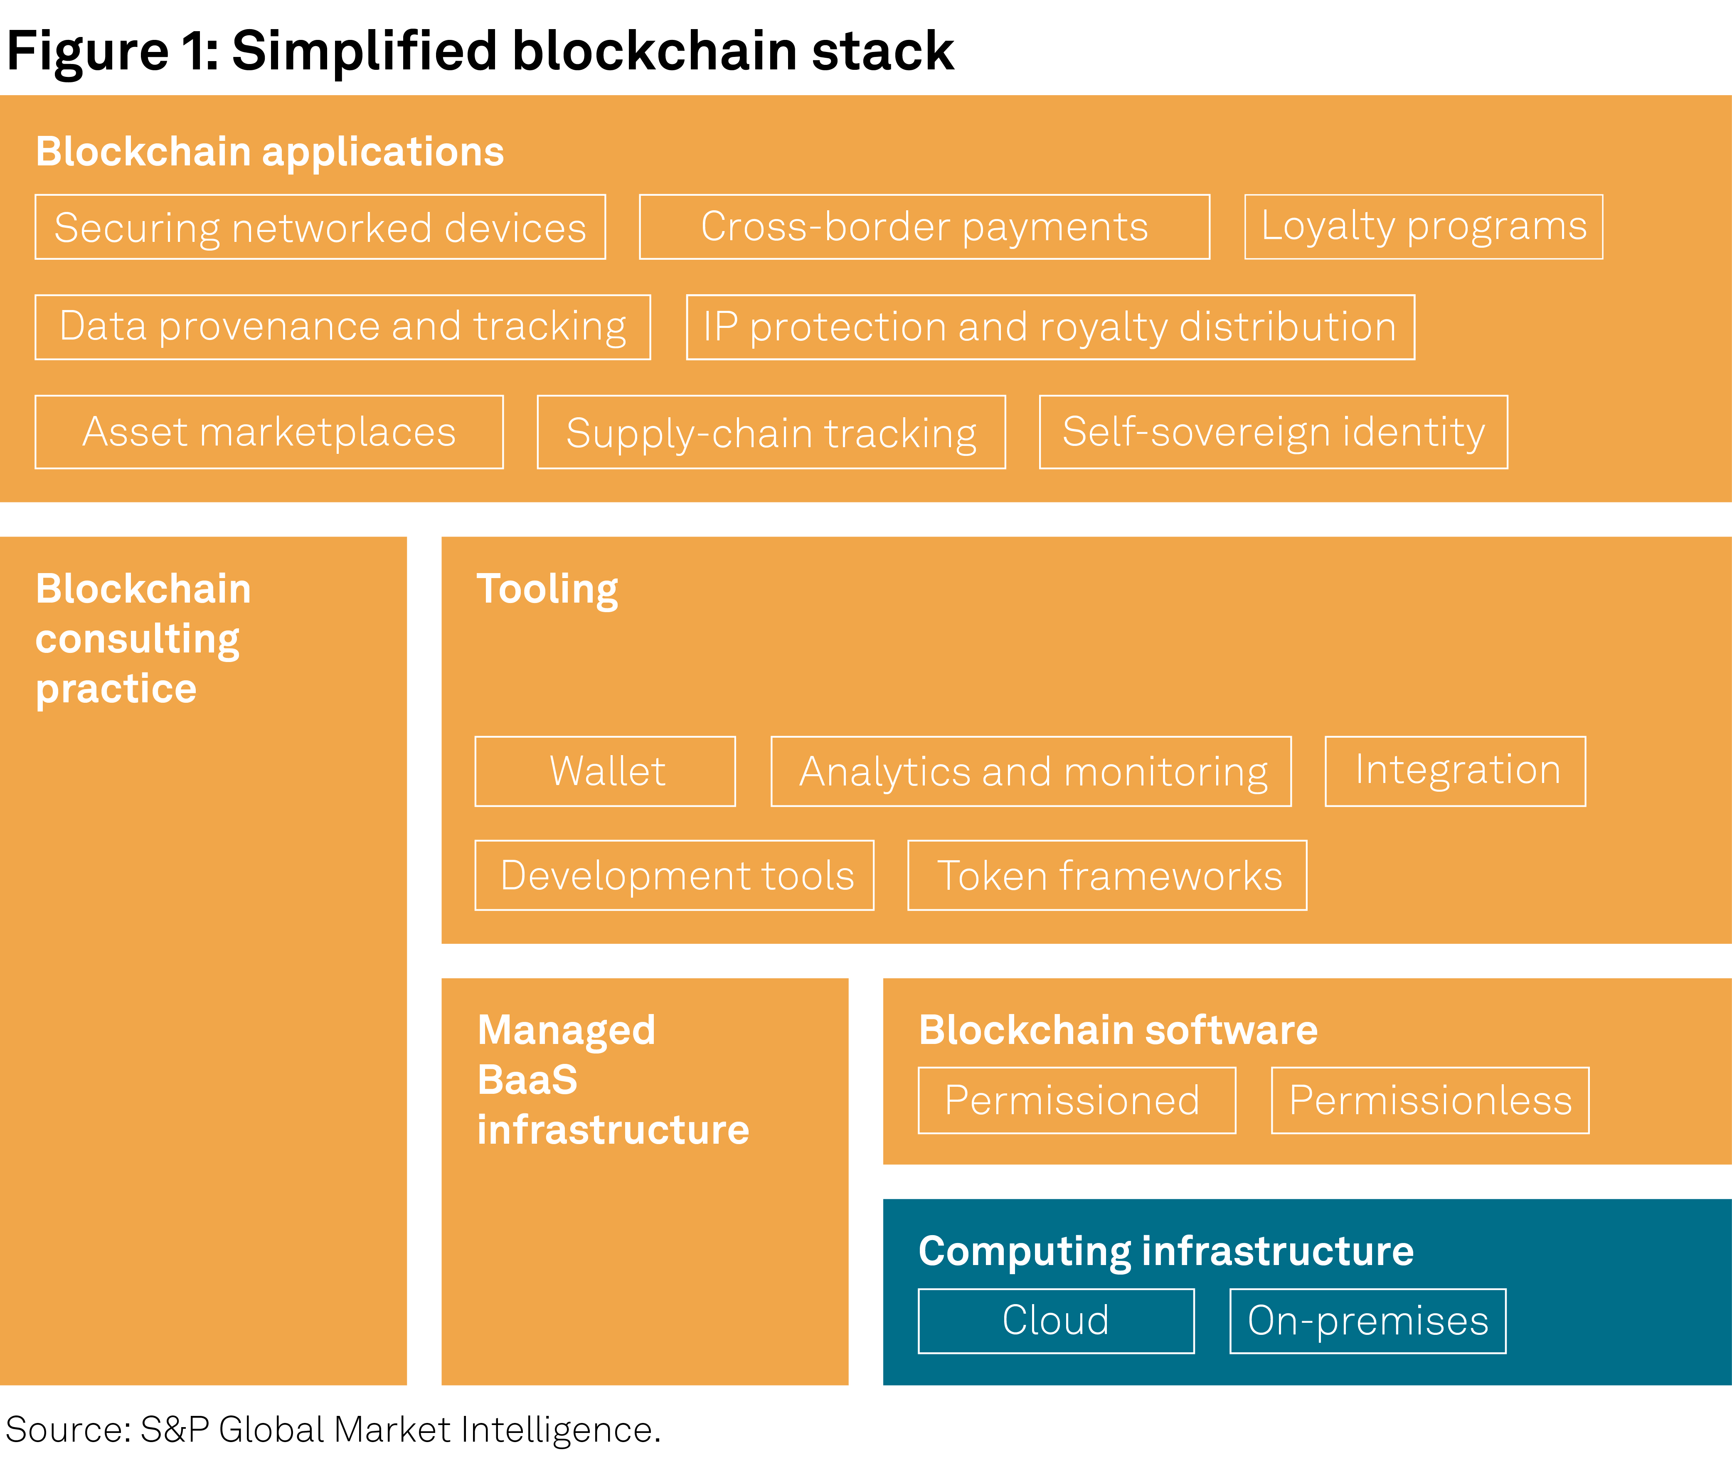
Task: Click the Token frameworks box
Action: point(1107,875)
